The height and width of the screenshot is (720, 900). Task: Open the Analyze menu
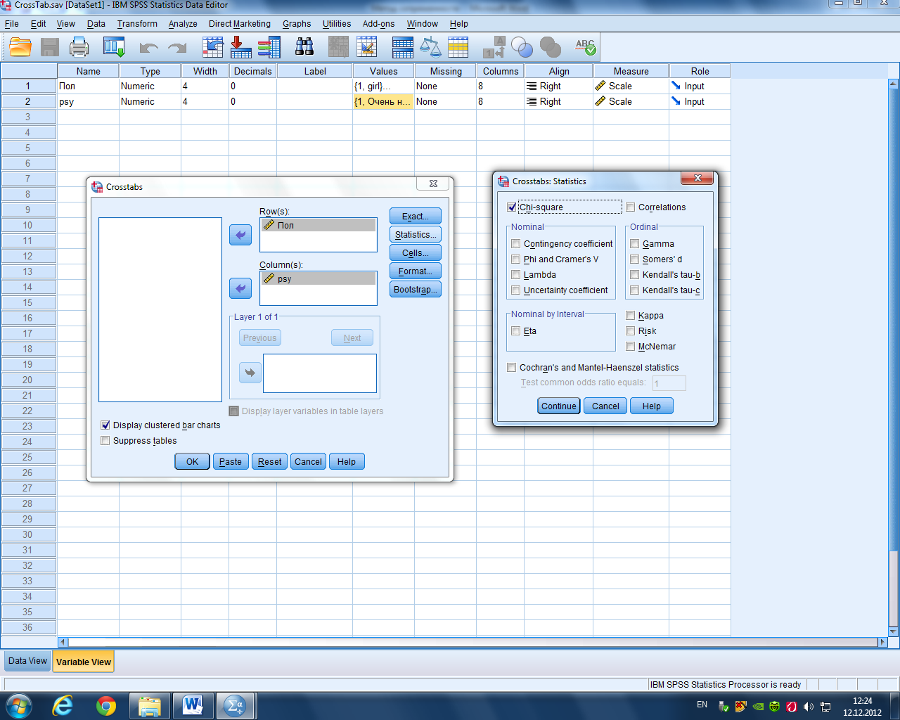183,23
